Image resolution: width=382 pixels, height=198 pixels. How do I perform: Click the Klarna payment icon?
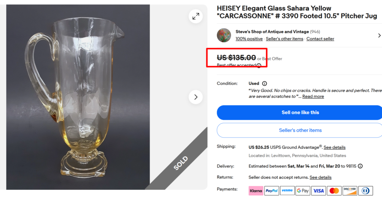(256, 191)
